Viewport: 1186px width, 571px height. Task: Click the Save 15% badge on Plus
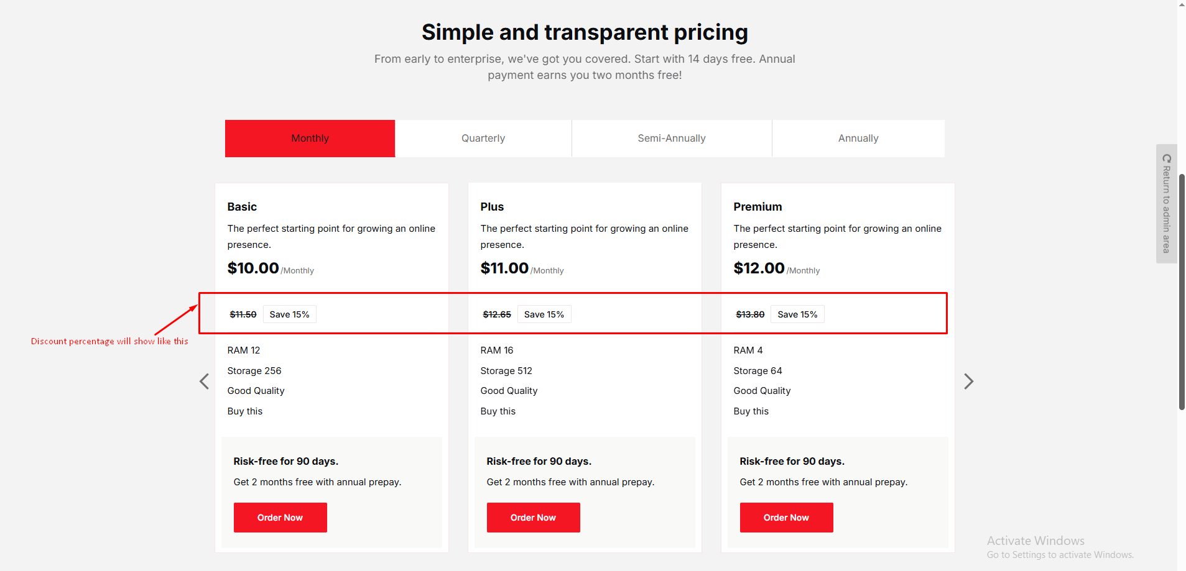544,314
